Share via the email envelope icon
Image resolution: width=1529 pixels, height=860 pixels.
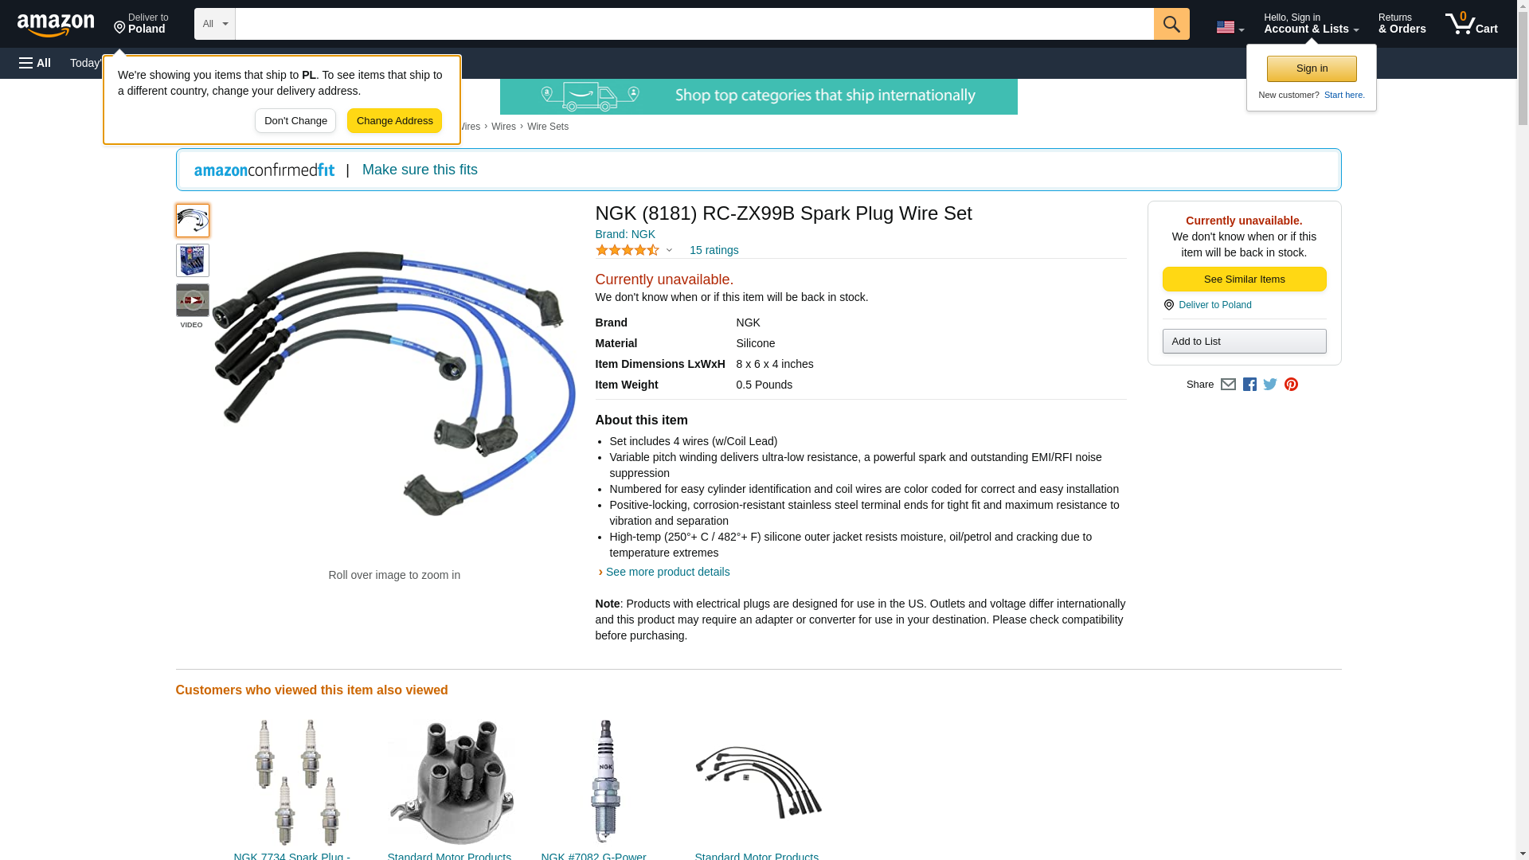coord(1228,385)
